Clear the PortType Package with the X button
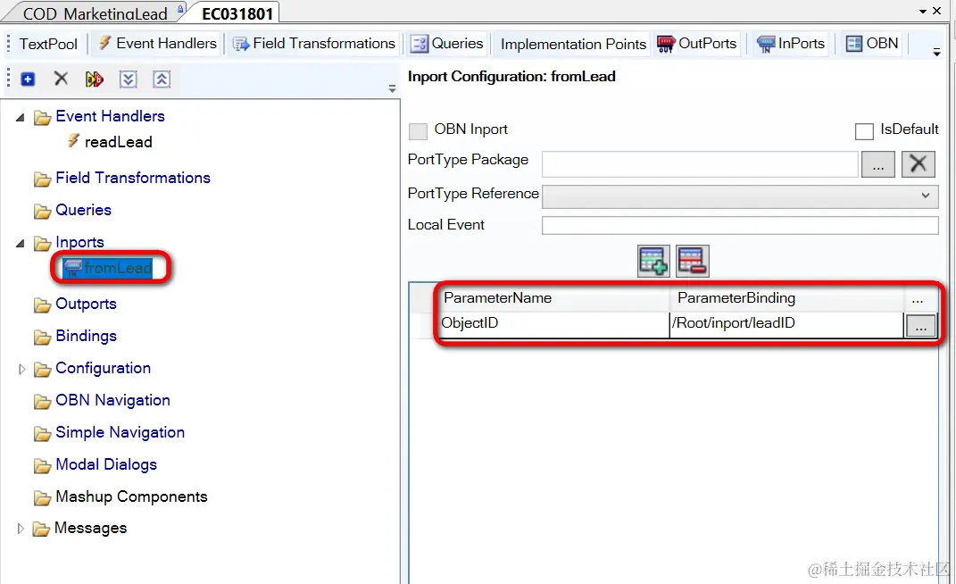The height and width of the screenshot is (584, 956). click(919, 163)
